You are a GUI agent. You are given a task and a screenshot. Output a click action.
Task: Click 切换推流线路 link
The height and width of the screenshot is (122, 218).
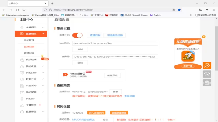(x=115, y=35)
